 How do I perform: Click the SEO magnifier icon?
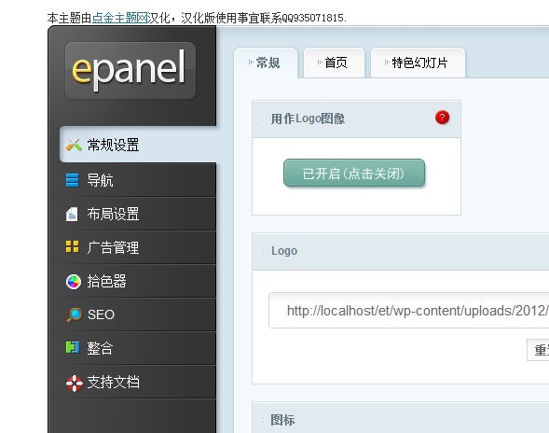click(74, 314)
